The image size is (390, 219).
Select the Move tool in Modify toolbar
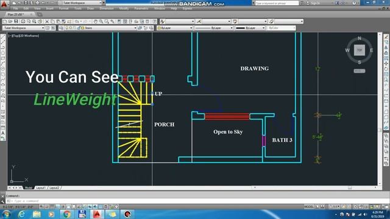click(x=386, y=63)
